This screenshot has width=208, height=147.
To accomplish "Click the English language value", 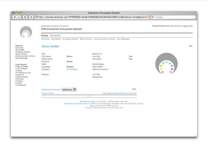I will click(70, 67).
